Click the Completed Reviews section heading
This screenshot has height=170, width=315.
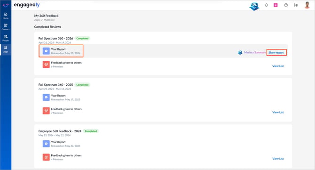coord(47,27)
